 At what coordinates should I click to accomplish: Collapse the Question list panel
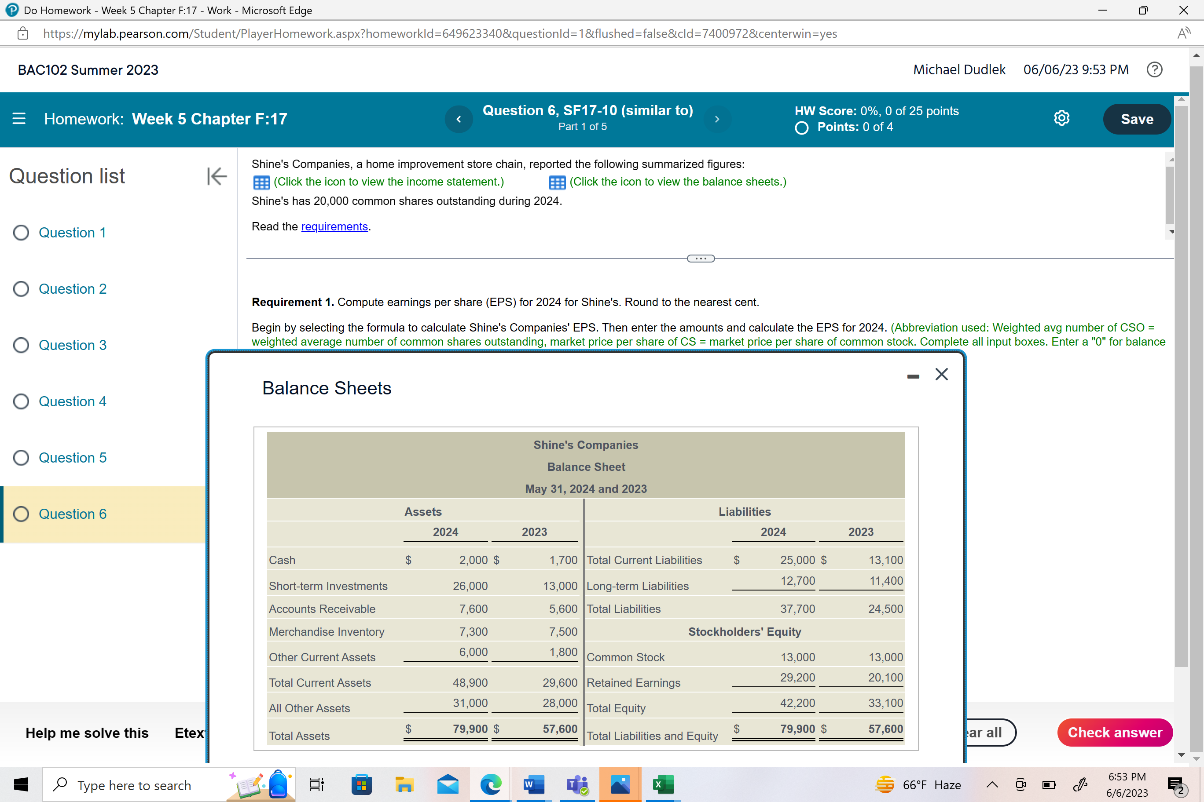(217, 176)
